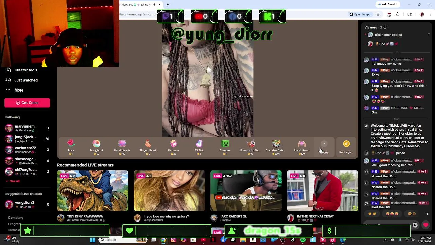Send the Hand Heart gift
Image resolution: width=435 pixels, height=245 pixels.
pyautogui.click(x=302, y=147)
